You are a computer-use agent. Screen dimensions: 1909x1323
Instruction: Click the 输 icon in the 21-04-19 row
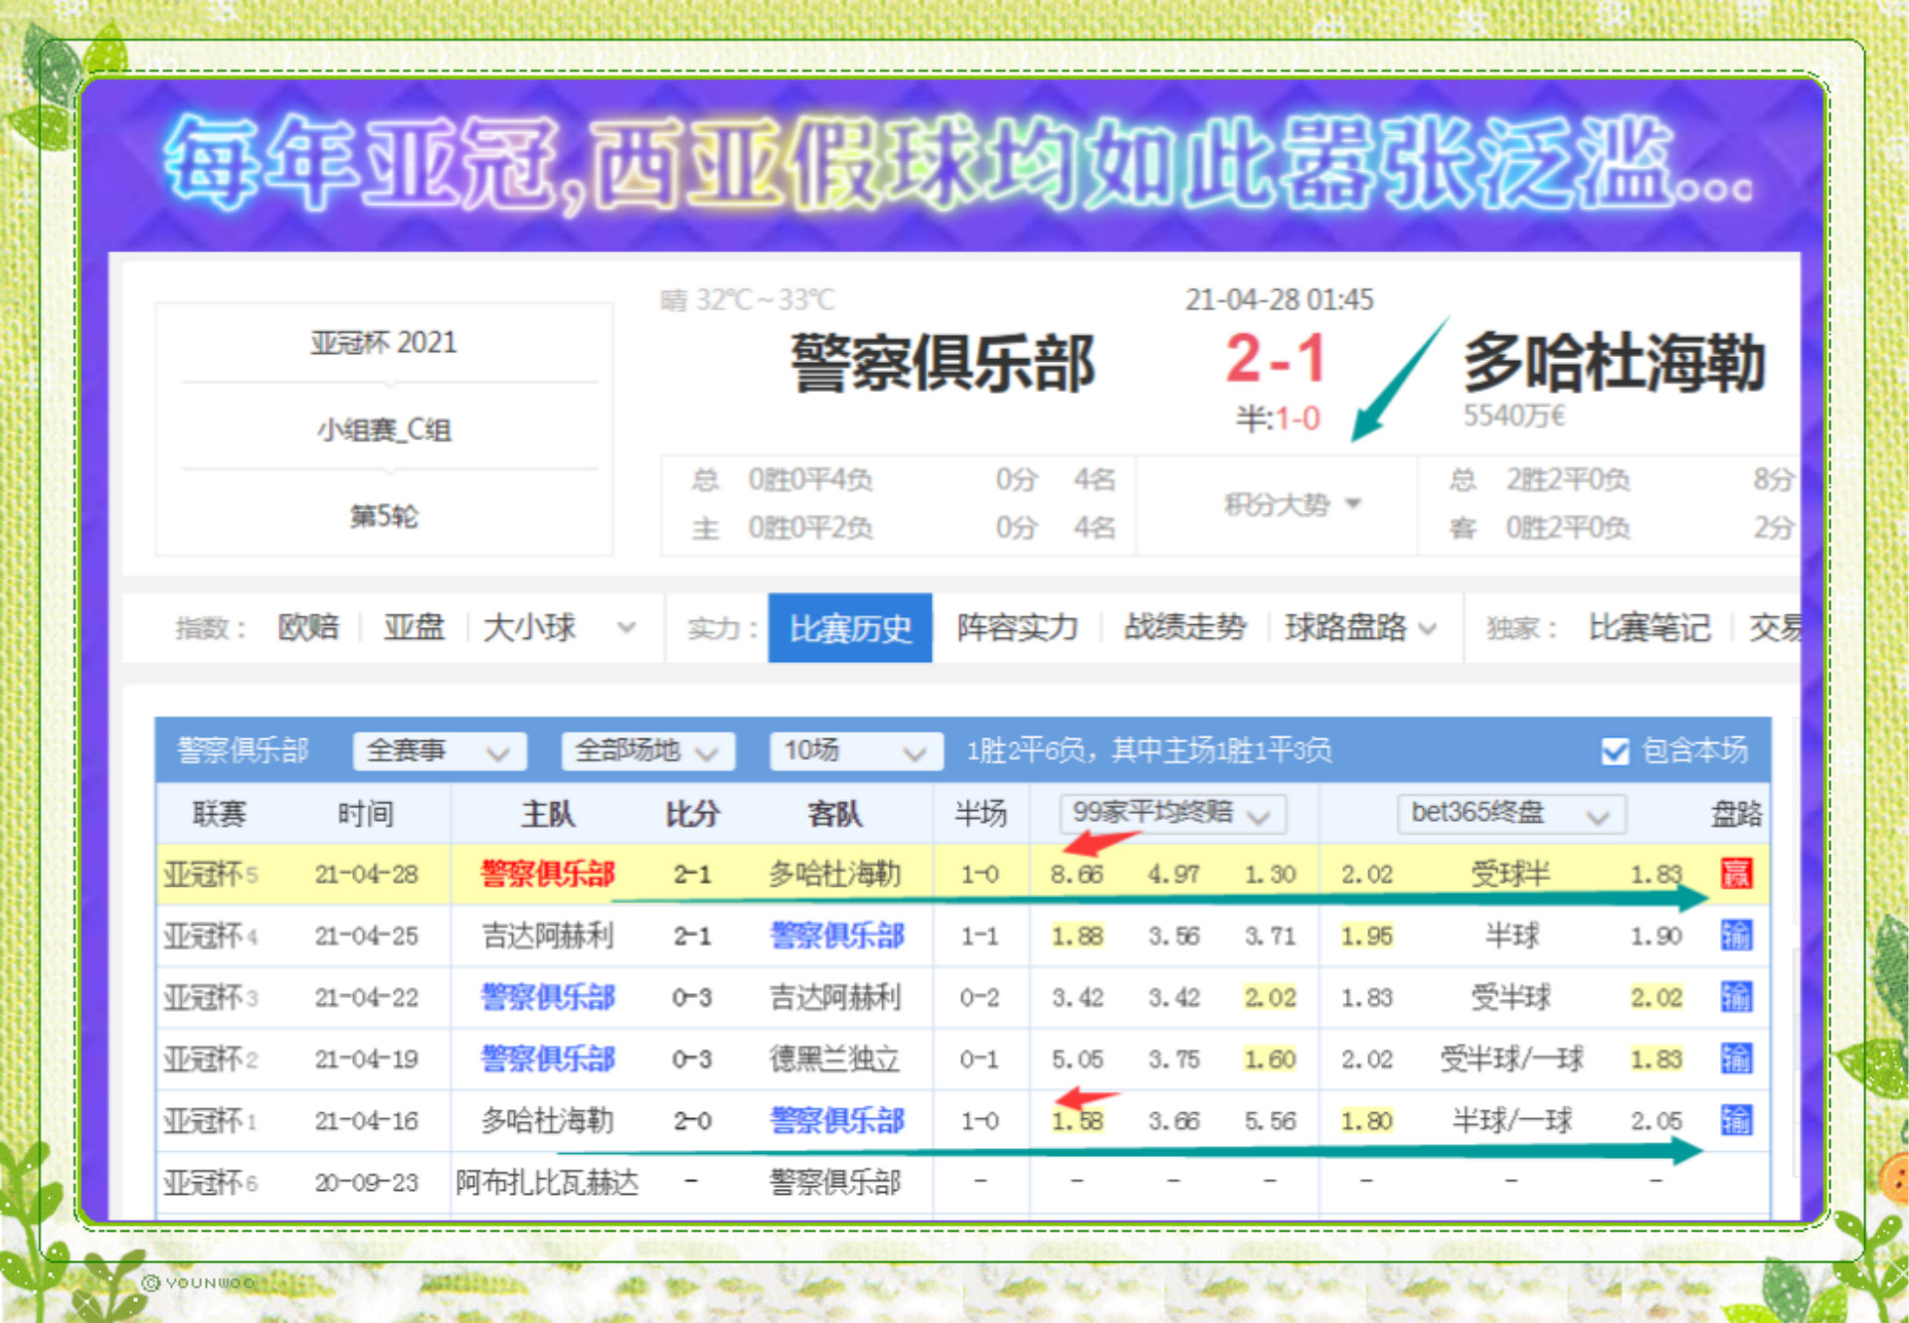click(x=1736, y=1059)
